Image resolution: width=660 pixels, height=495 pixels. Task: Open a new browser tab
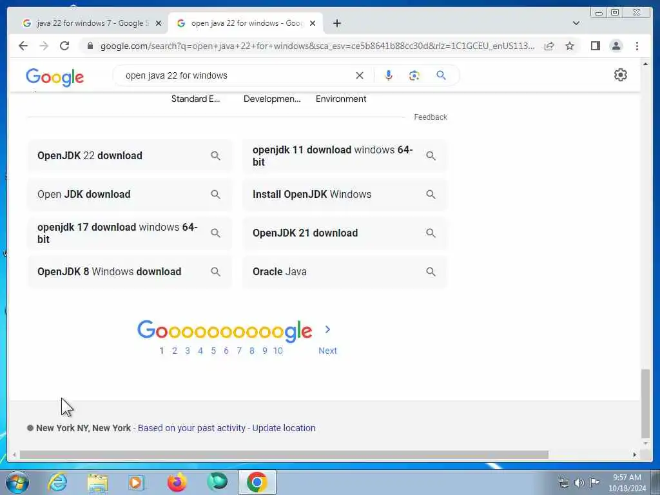(336, 23)
